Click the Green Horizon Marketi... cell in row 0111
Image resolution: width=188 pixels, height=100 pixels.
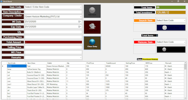tap(56, 66)
